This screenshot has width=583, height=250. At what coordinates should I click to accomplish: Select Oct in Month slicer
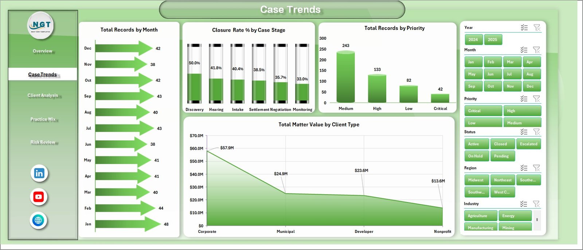pos(493,86)
